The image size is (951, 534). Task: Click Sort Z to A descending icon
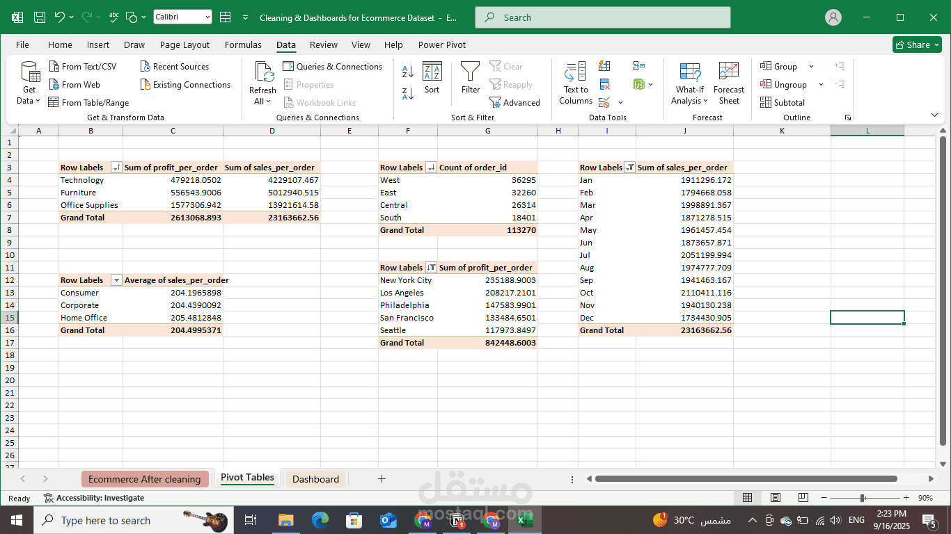click(x=408, y=92)
